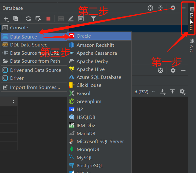This screenshot has height=173, width=196.
Task: Choose DDL Data Source
Action: (34, 45)
